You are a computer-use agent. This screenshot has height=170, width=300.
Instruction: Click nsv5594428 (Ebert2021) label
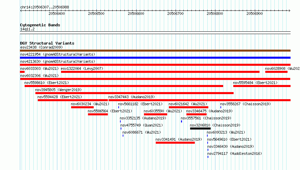point(60,97)
